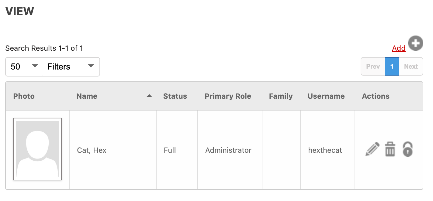
Task: Click the Primary Role column header
Action: 228,96
